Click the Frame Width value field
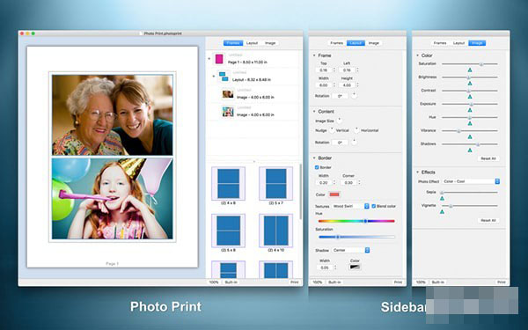Viewport: 528px width, 330px height. point(324,85)
